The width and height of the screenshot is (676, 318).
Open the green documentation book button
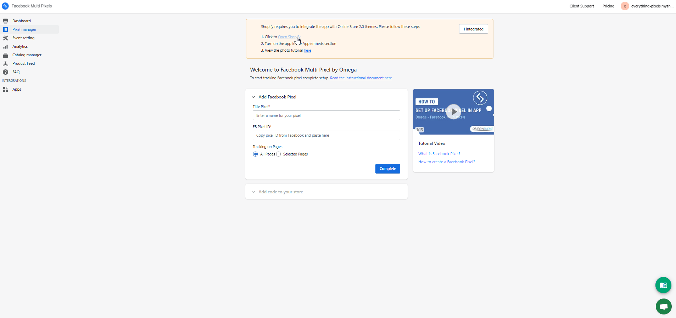pos(663,285)
